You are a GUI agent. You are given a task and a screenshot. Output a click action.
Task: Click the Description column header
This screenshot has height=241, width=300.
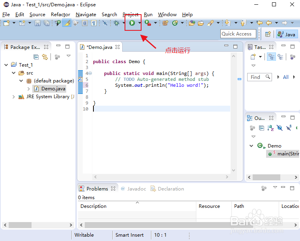pos(137,206)
